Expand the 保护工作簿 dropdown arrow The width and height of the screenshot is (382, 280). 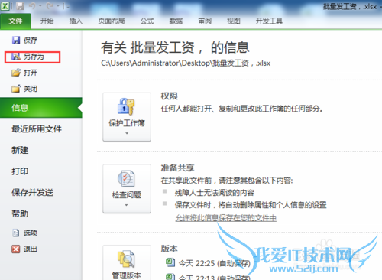127,133
